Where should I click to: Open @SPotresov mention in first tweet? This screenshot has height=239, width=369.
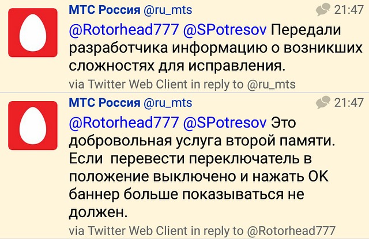point(225,30)
